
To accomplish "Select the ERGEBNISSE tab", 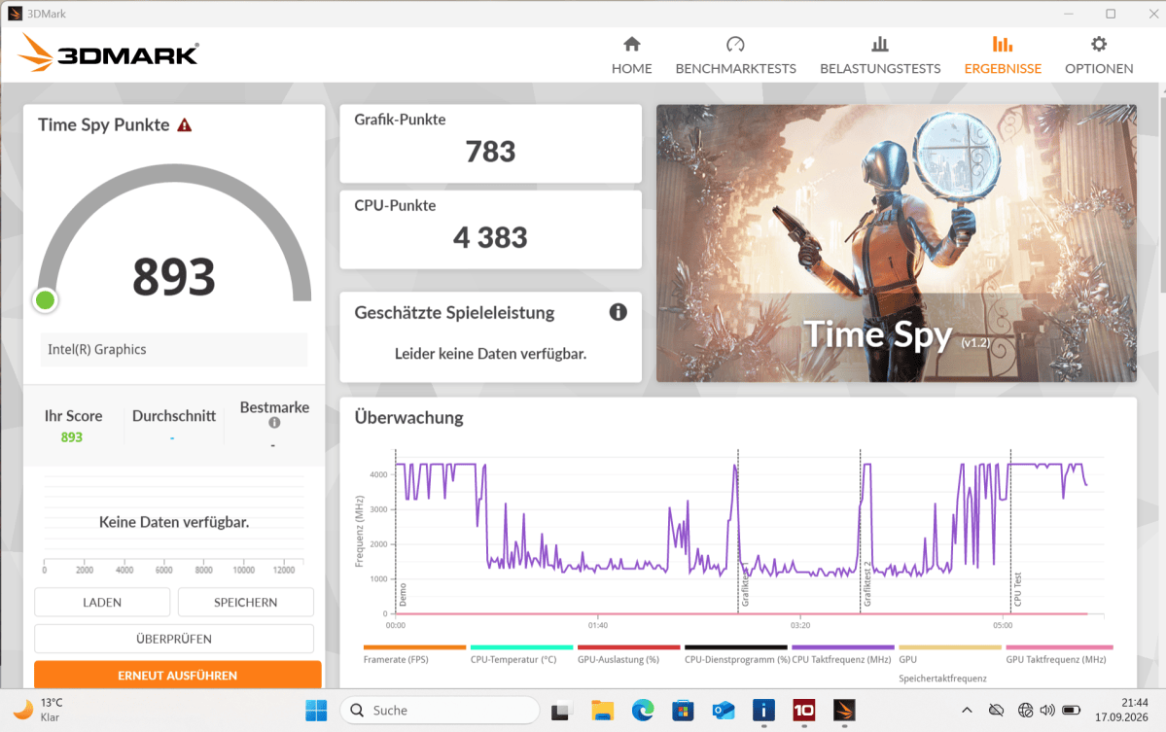I will tap(1003, 55).
